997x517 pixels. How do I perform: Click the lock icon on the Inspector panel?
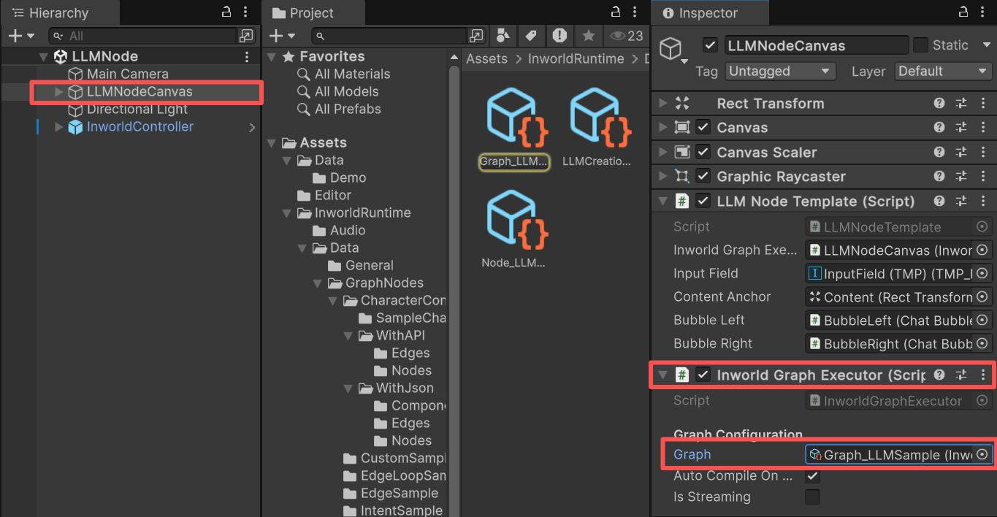(963, 12)
